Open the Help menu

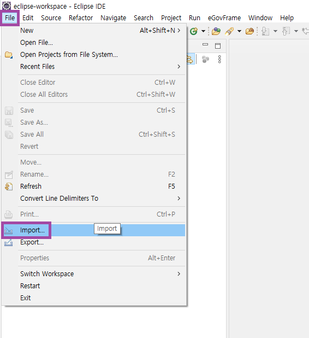pyautogui.click(x=287, y=18)
